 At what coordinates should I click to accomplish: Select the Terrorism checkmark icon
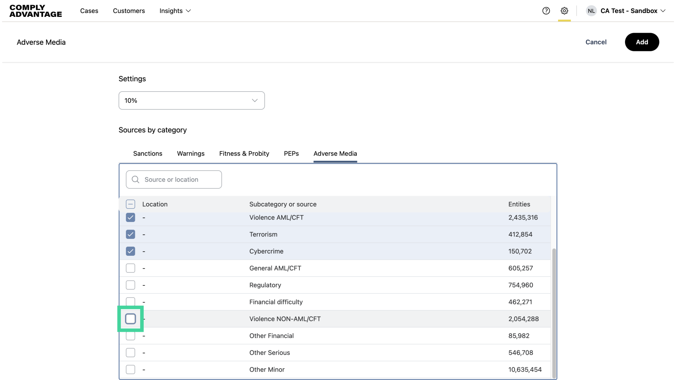pos(130,234)
